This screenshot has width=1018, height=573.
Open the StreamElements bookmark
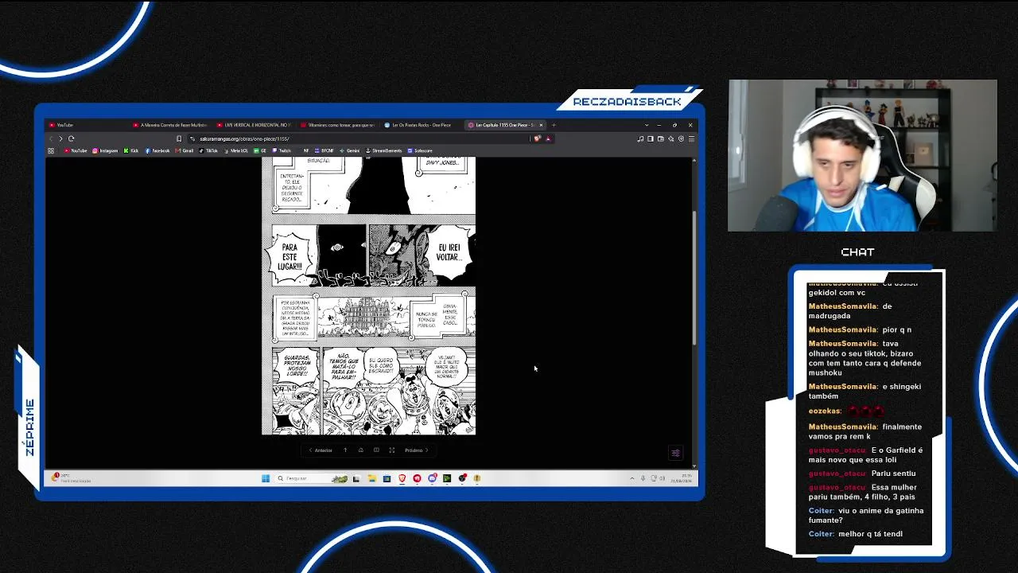click(383, 150)
